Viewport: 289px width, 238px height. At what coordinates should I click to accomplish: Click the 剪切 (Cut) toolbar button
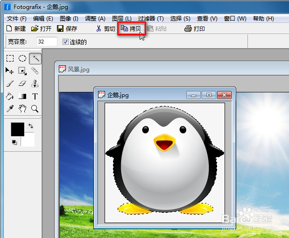click(x=106, y=28)
